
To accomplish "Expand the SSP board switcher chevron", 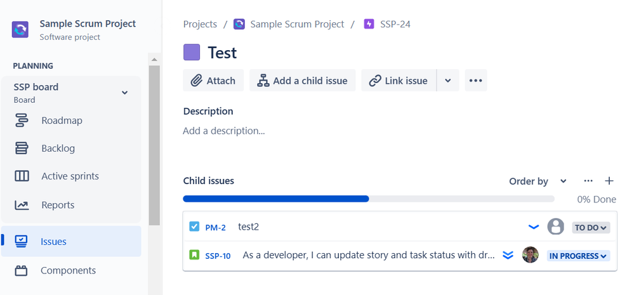I will coord(125,93).
